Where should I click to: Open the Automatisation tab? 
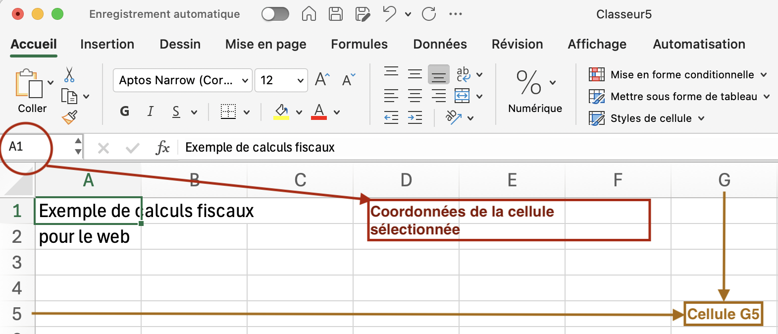(699, 44)
